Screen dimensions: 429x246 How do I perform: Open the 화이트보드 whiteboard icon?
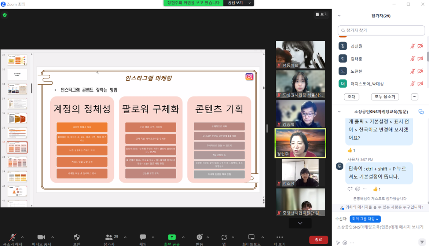click(251, 238)
